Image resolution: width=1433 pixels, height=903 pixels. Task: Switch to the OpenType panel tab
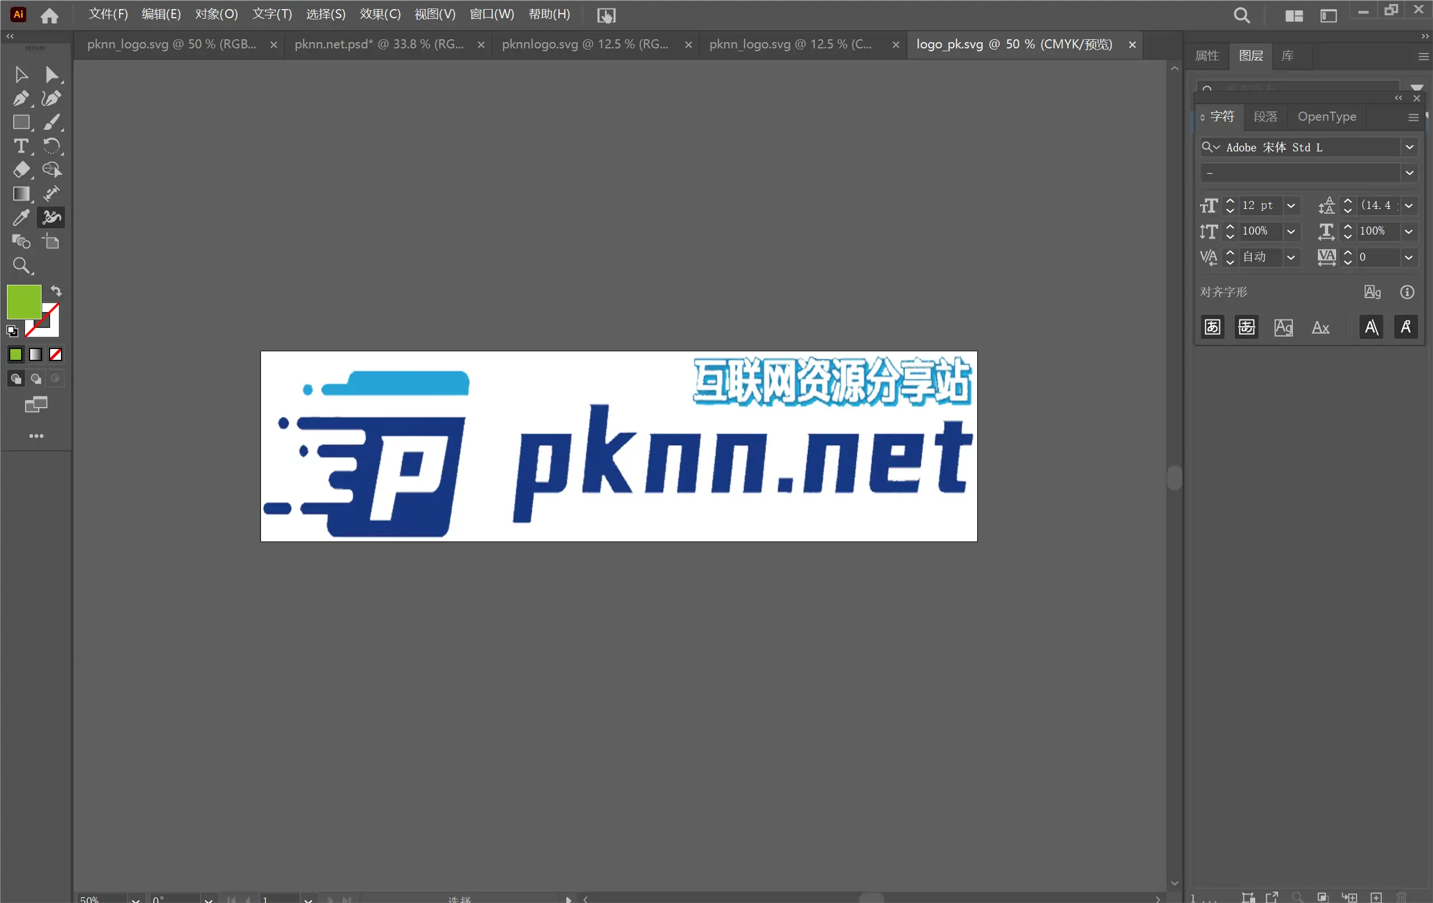click(1326, 117)
